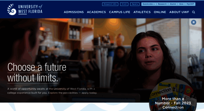Viewport: 204px width, 111px height.
Task: Click the Request Info button
Action: (110, 4)
